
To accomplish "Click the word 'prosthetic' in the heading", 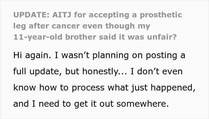I will [x=161, y=15].
